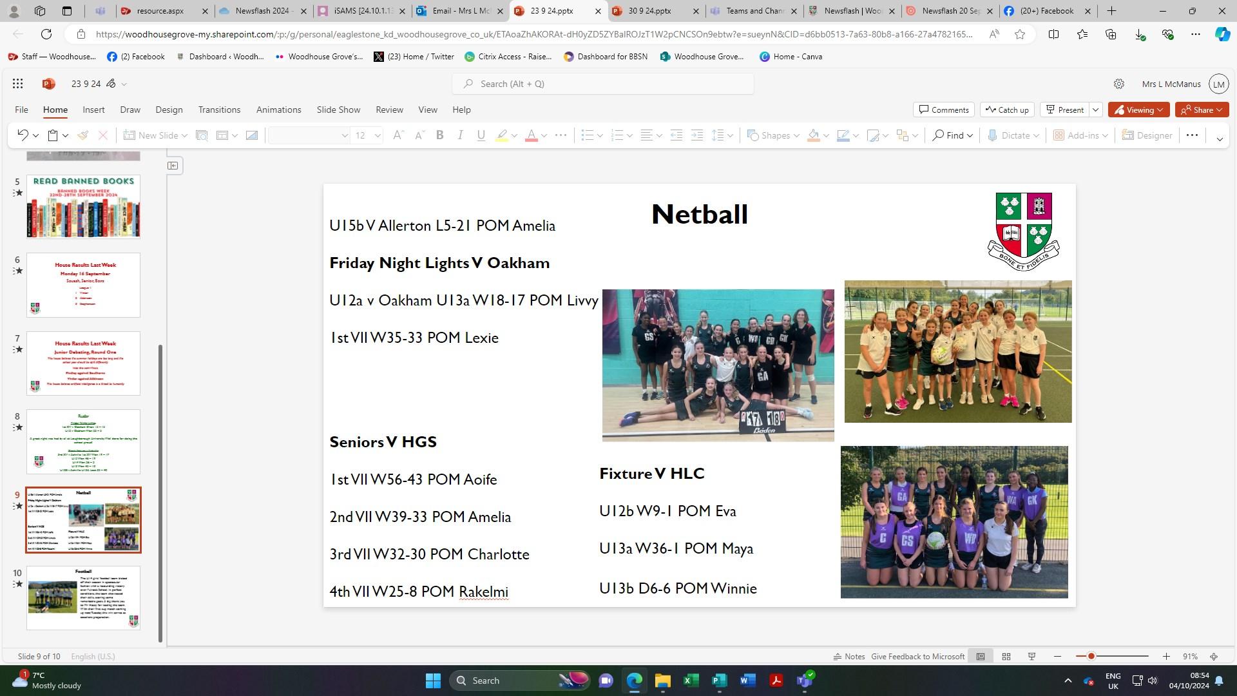Click the zoom slider handle
Image resolution: width=1237 pixels, height=696 pixels.
click(1091, 656)
